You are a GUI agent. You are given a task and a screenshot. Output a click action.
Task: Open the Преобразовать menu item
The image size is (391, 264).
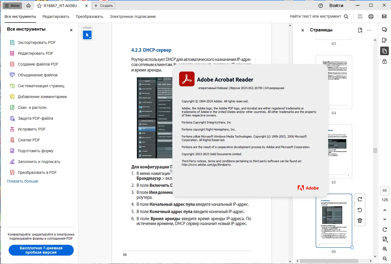pyautogui.click(x=89, y=17)
